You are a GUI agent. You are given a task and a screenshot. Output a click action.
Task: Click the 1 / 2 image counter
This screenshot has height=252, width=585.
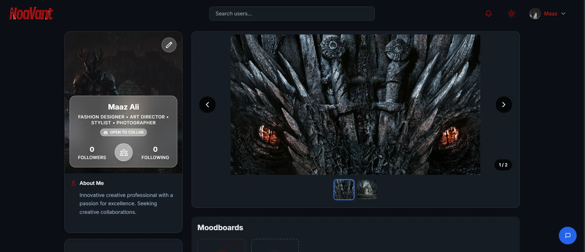tap(503, 165)
